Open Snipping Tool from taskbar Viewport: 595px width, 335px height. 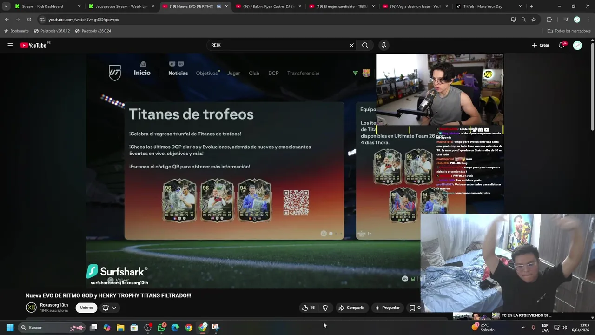point(216,328)
